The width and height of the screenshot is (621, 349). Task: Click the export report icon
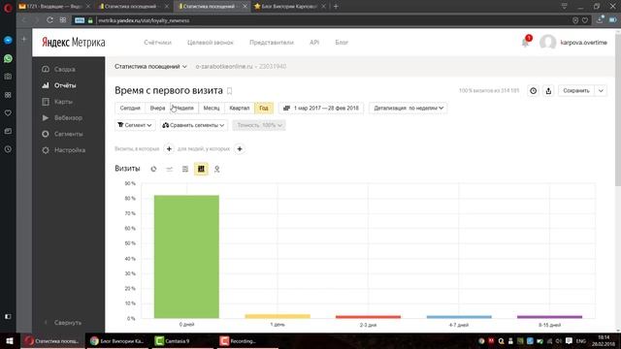tap(548, 90)
